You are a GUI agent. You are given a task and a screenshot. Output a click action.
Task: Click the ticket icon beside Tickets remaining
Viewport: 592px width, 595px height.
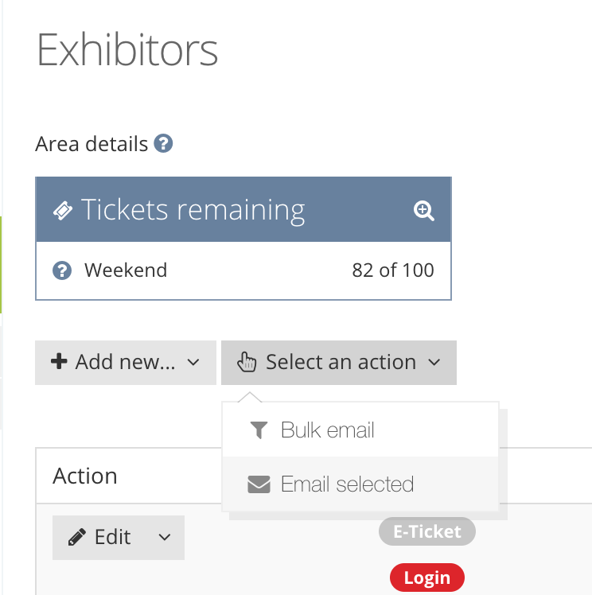point(63,210)
